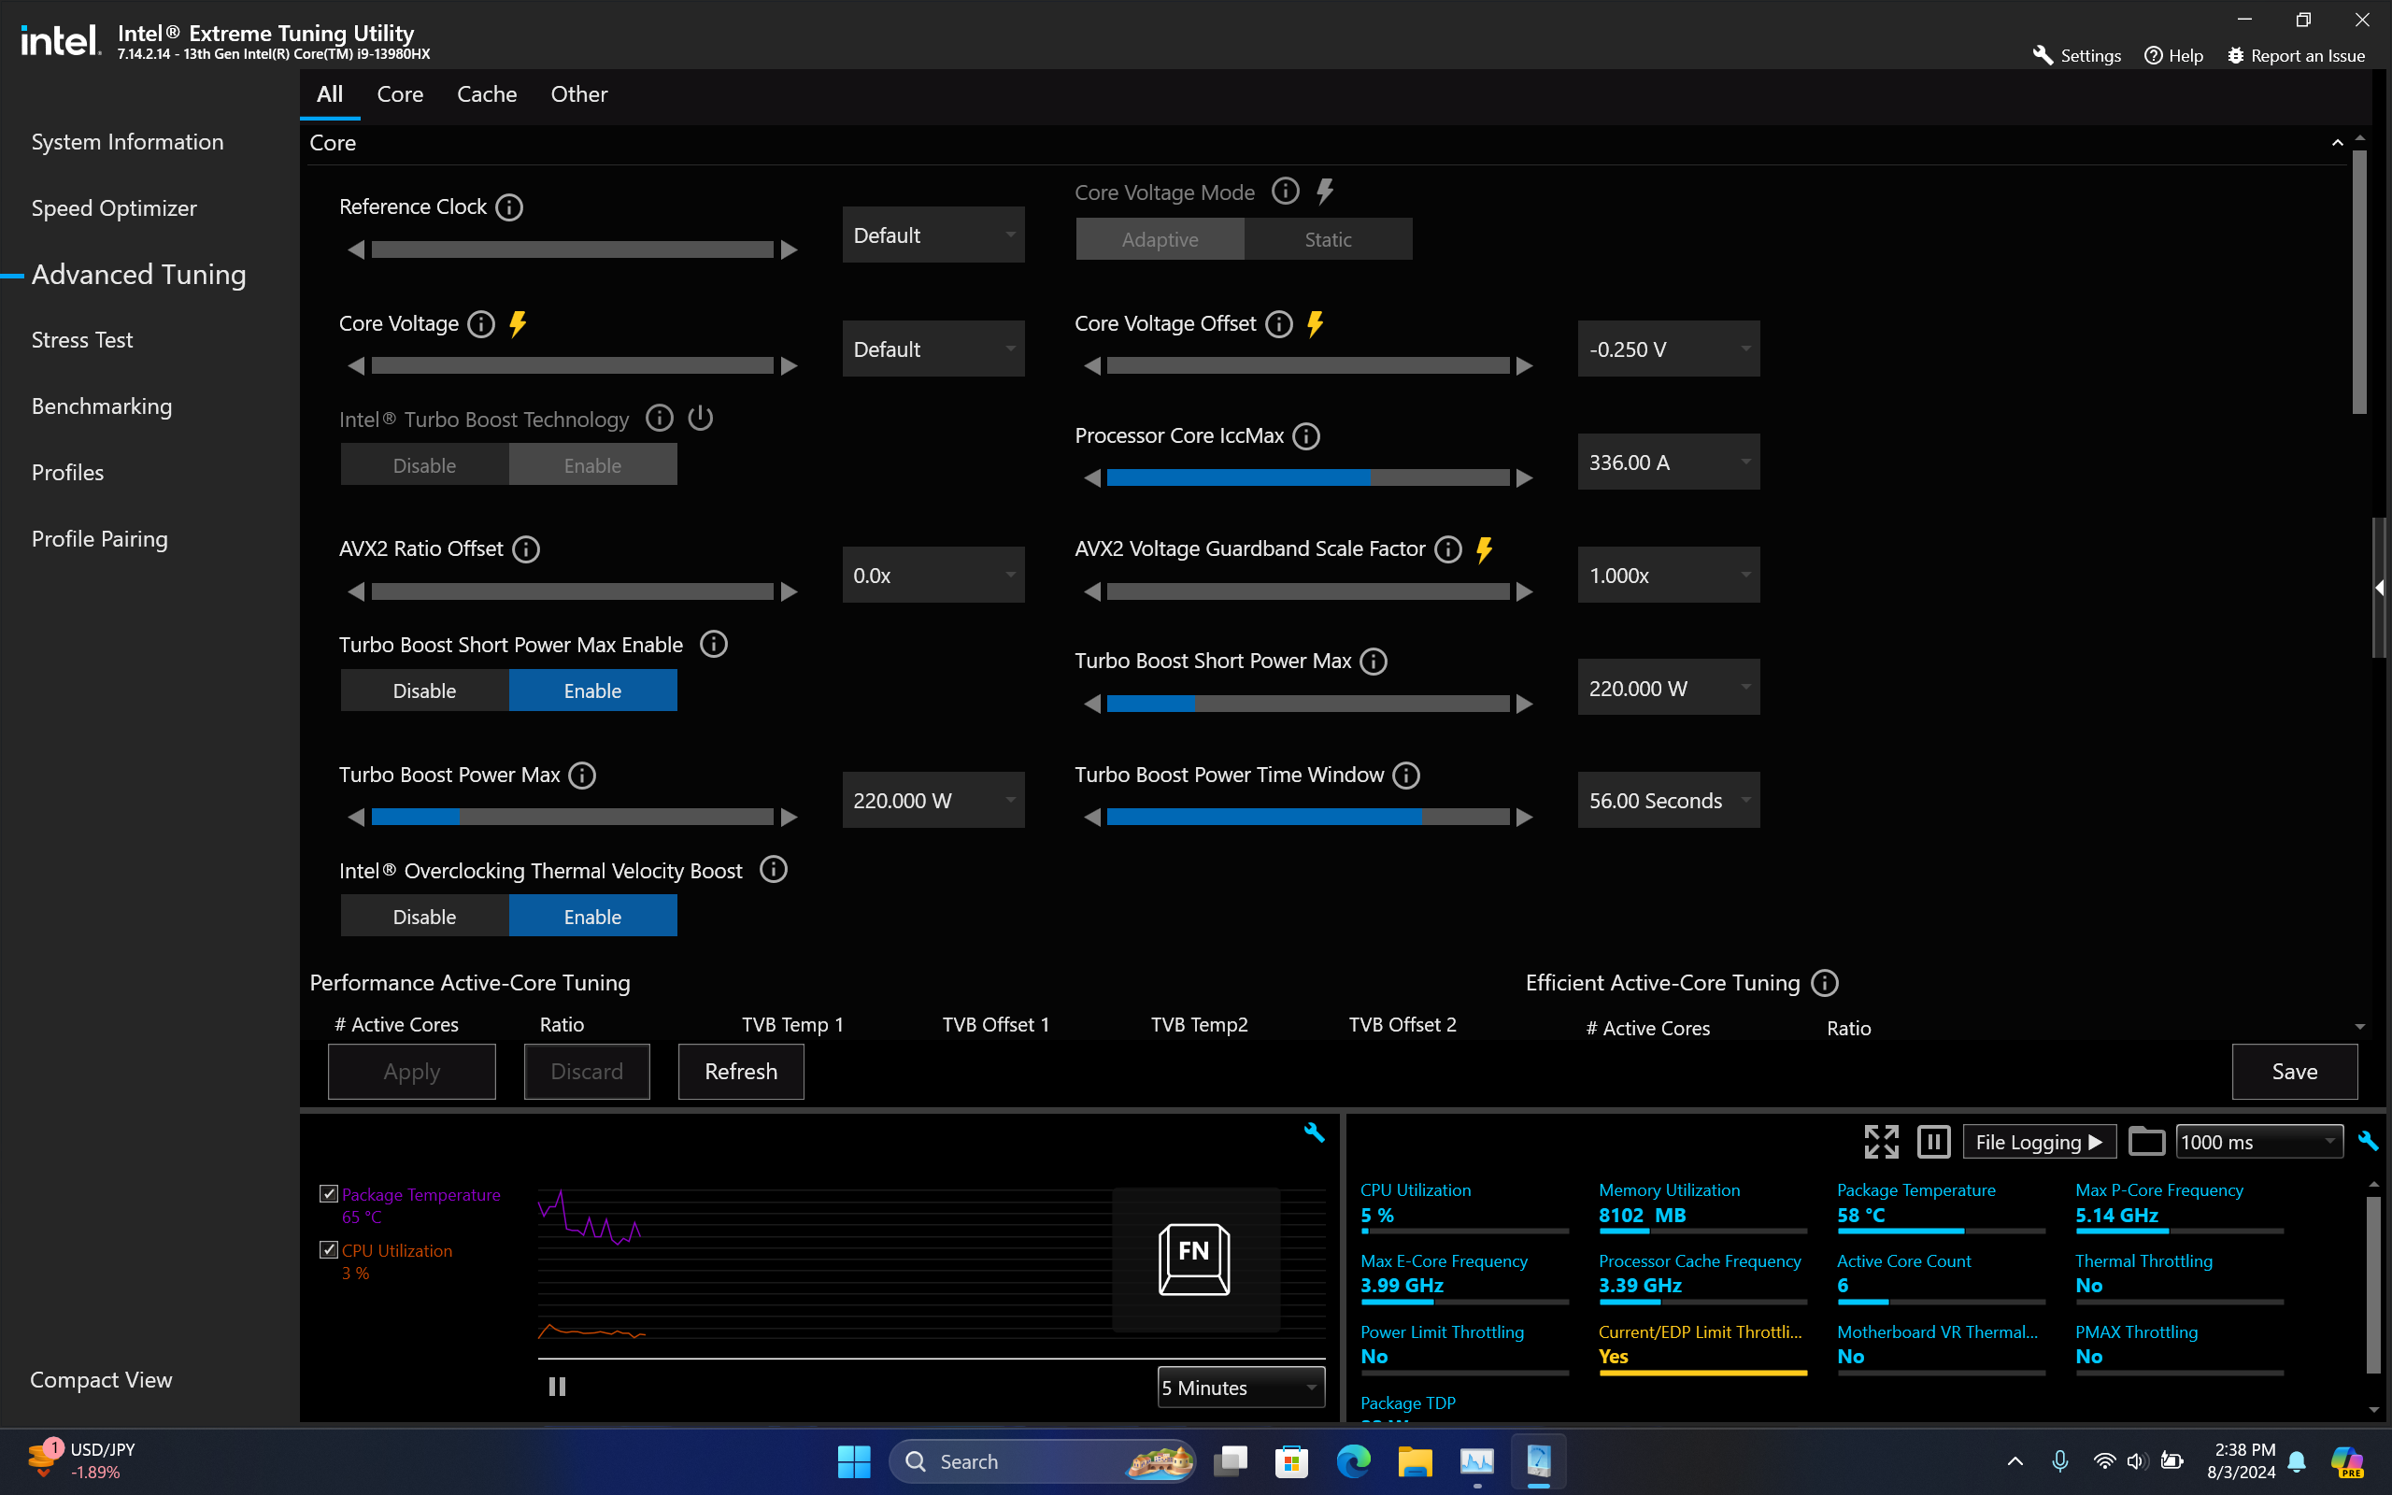The image size is (2392, 1495).
Task: Show Efficient Active-Core Tuning info
Action: [1825, 983]
